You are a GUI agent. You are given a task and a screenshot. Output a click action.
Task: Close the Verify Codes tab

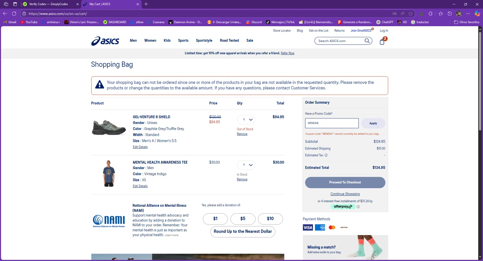pyautogui.click(x=77, y=4)
